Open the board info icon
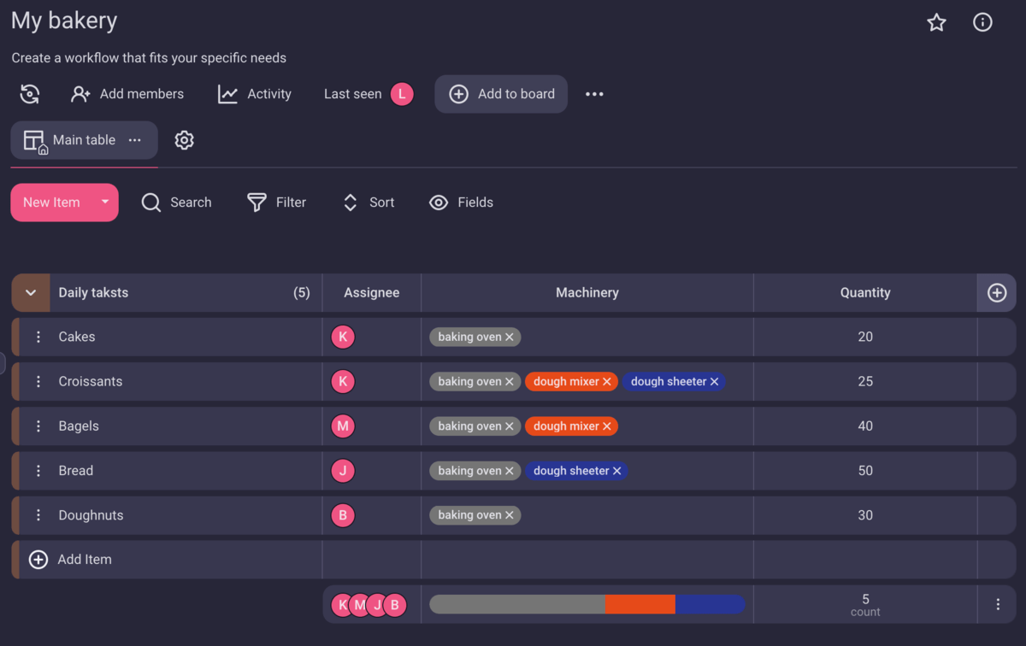The height and width of the screenshot is (646, 1026). [x=982, y=23]
